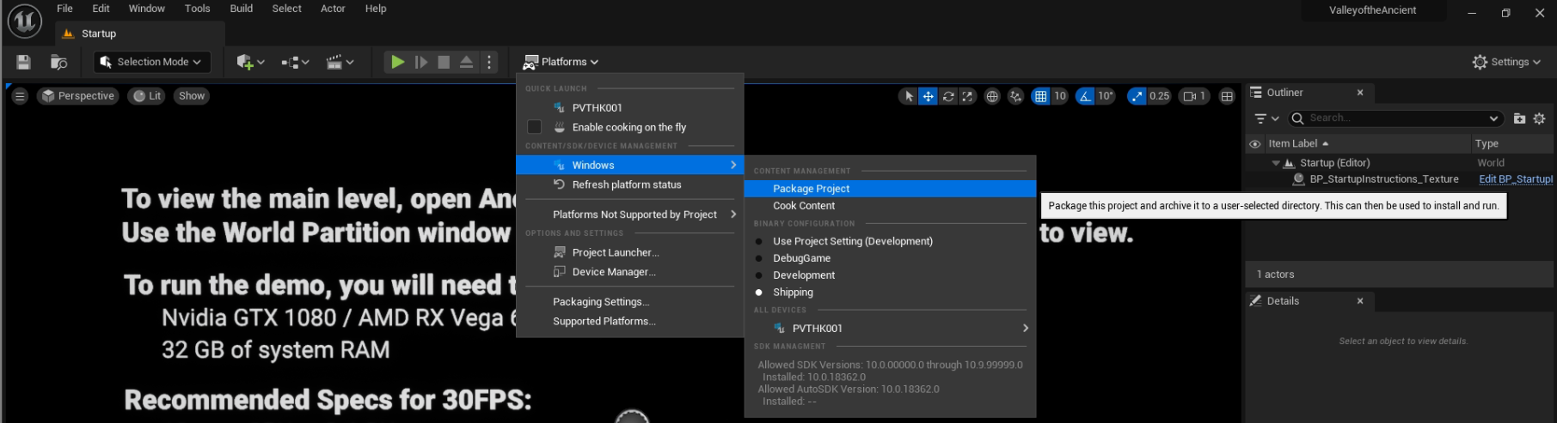1557x423 pixels.
Task: Select Use Project Setting (Development) configuration
Action: point(890,241)
